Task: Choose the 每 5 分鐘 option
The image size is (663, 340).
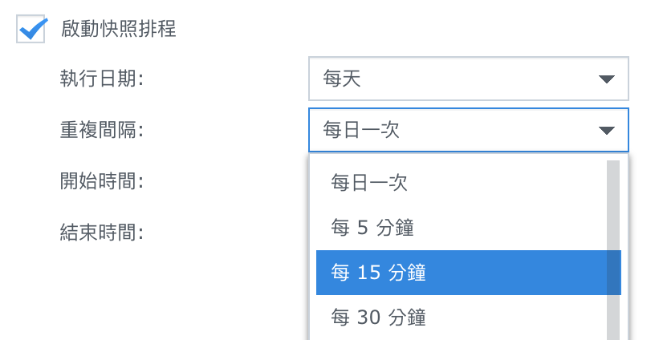Action: click(x=372, y=229)
